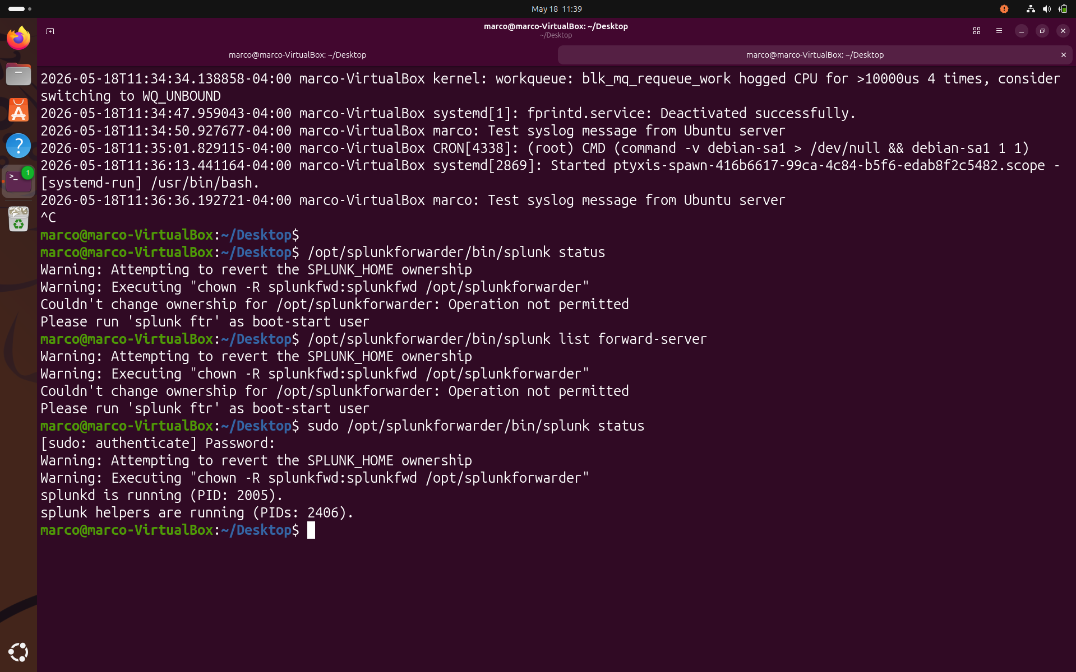Click the empty prompt below the ^C line

point(169,235)
